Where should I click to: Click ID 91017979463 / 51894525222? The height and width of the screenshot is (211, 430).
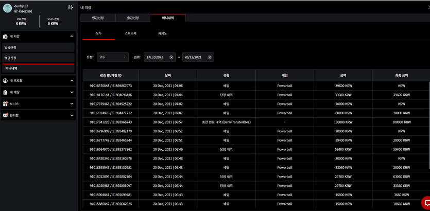click(x=111, y=104)
